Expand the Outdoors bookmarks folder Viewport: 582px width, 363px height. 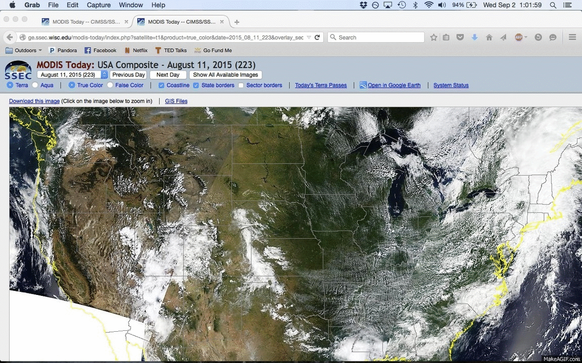(24, 50)
